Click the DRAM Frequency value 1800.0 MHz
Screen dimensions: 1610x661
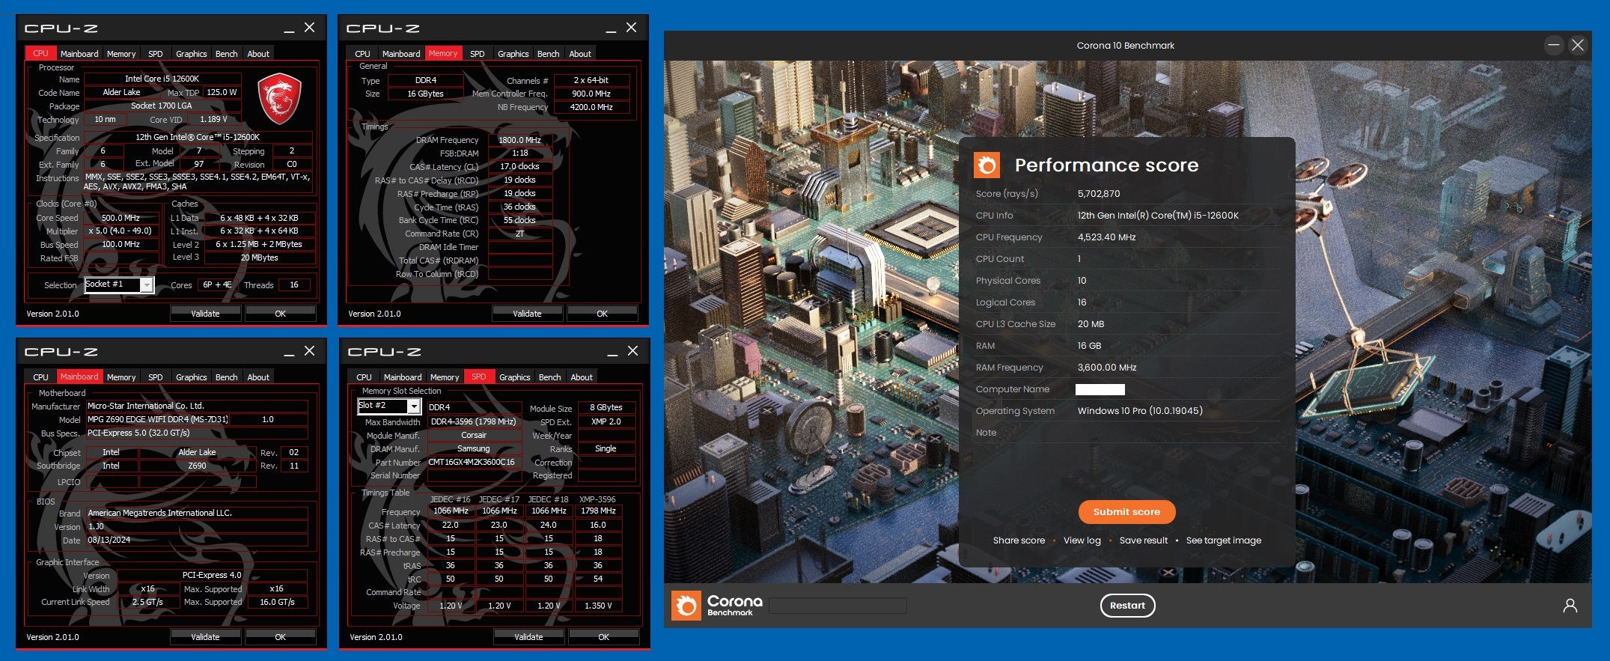(520, 140)
